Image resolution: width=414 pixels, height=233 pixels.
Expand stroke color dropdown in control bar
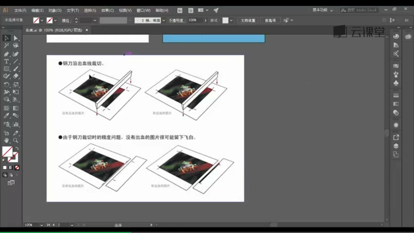(x=55, y=20)
